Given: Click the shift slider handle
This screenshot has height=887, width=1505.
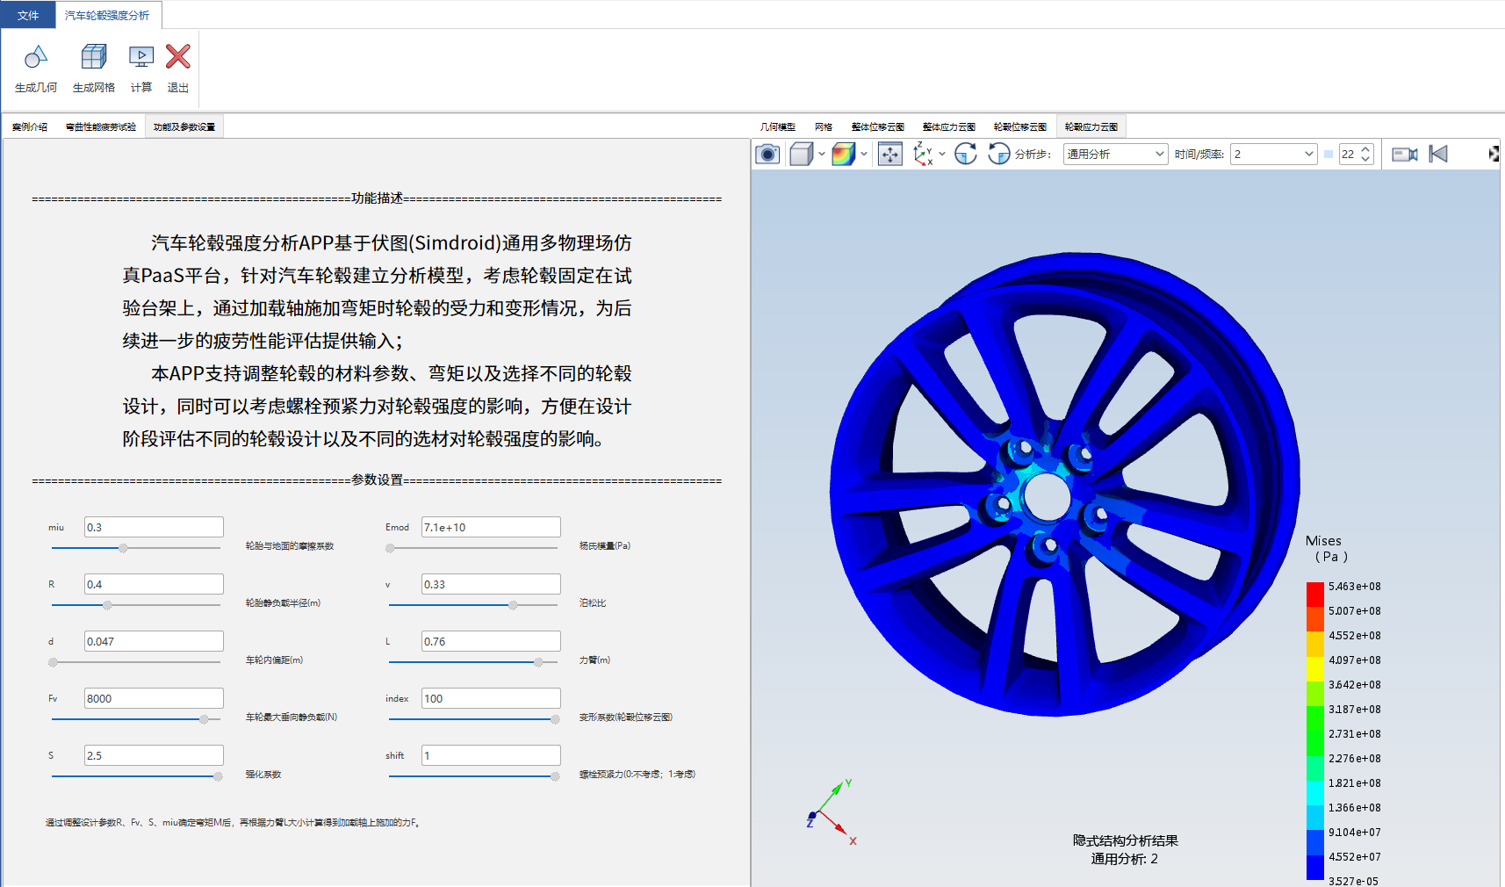Looking at the screenshot, I should pos(555,776).
